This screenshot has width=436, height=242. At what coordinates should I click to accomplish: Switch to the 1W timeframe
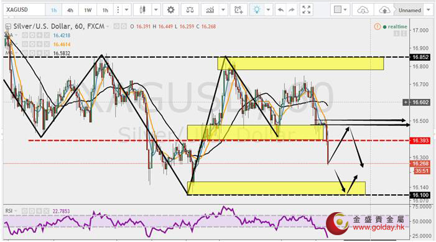coord(88,11)
